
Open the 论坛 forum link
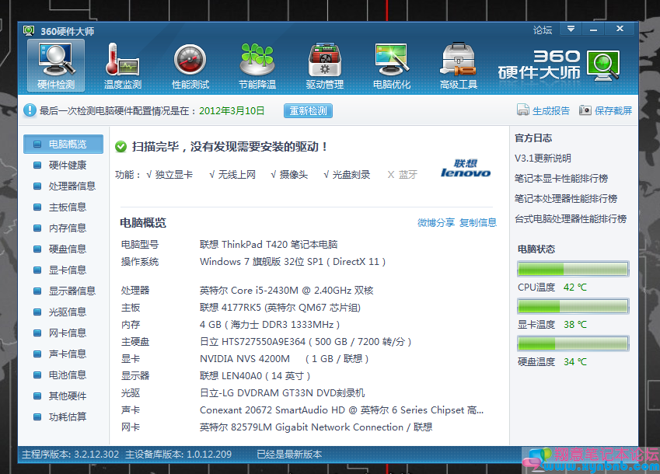click(x=543, y=30)
